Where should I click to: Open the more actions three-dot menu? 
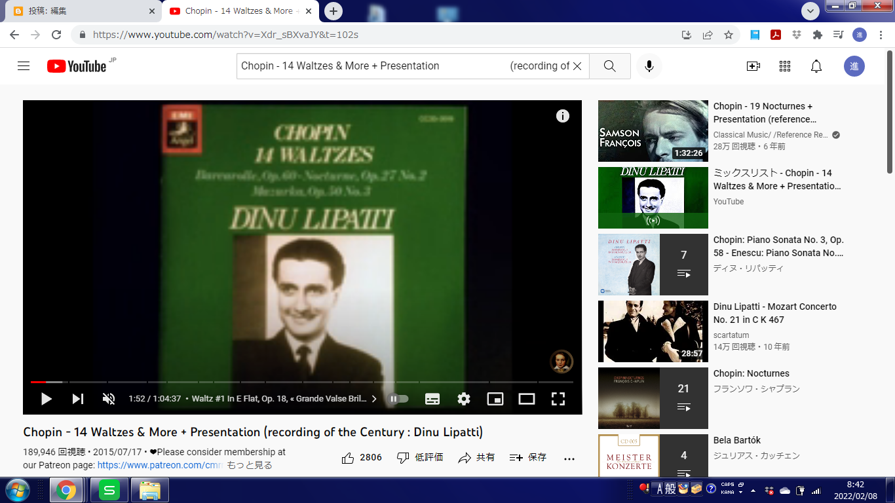pos(569,458)
